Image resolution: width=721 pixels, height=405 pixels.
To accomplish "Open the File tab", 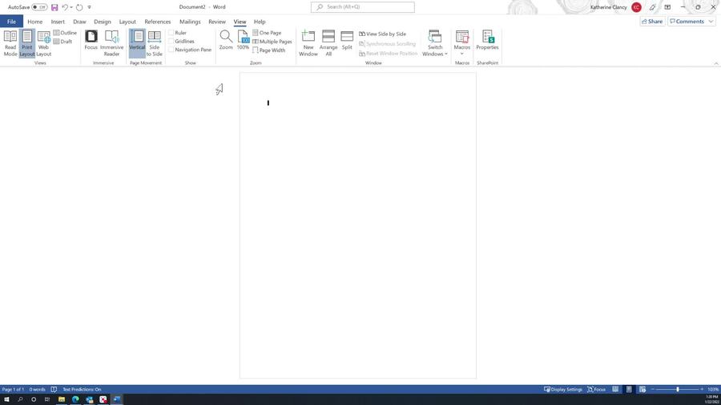I will click(x=11, y=22).
